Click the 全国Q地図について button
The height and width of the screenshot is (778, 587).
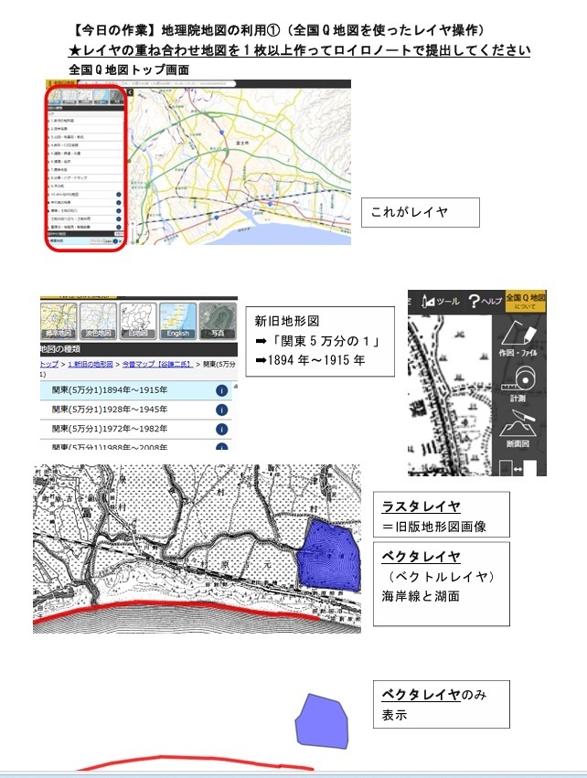[526, 302]
